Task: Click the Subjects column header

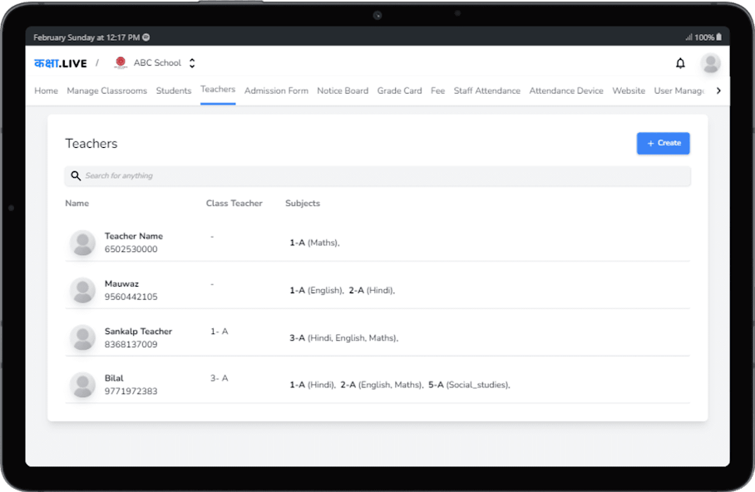Action: [x=303, y=203]
